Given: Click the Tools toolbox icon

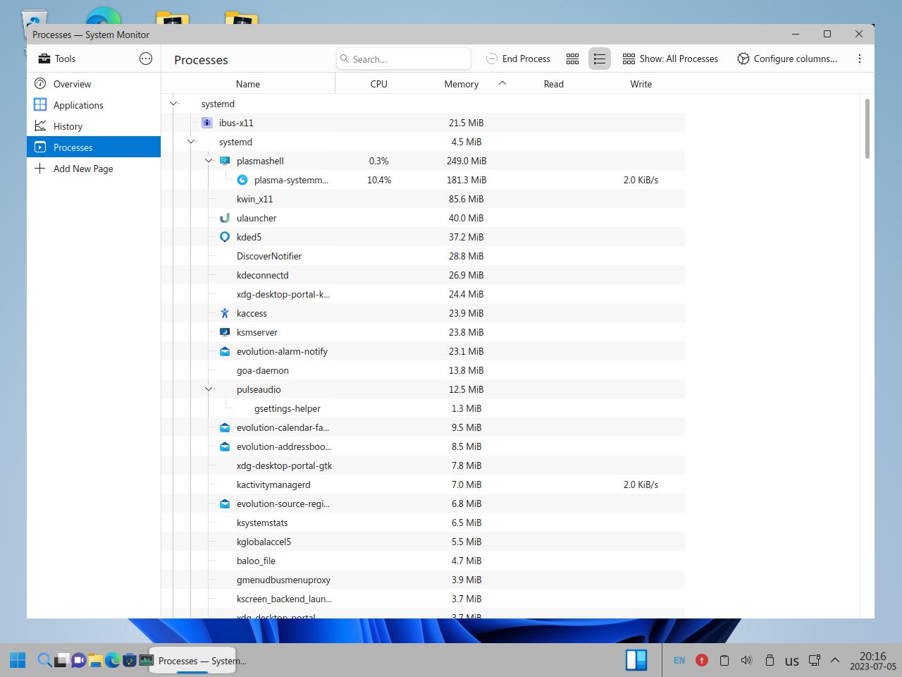Looking at the screenshot, I should [44, 59].
